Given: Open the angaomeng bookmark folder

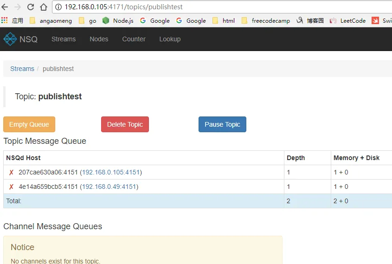Looking at the screenshot, I should (x=51, y=20).
